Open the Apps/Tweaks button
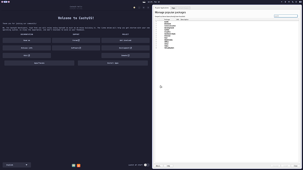 [x=39, y=63]
